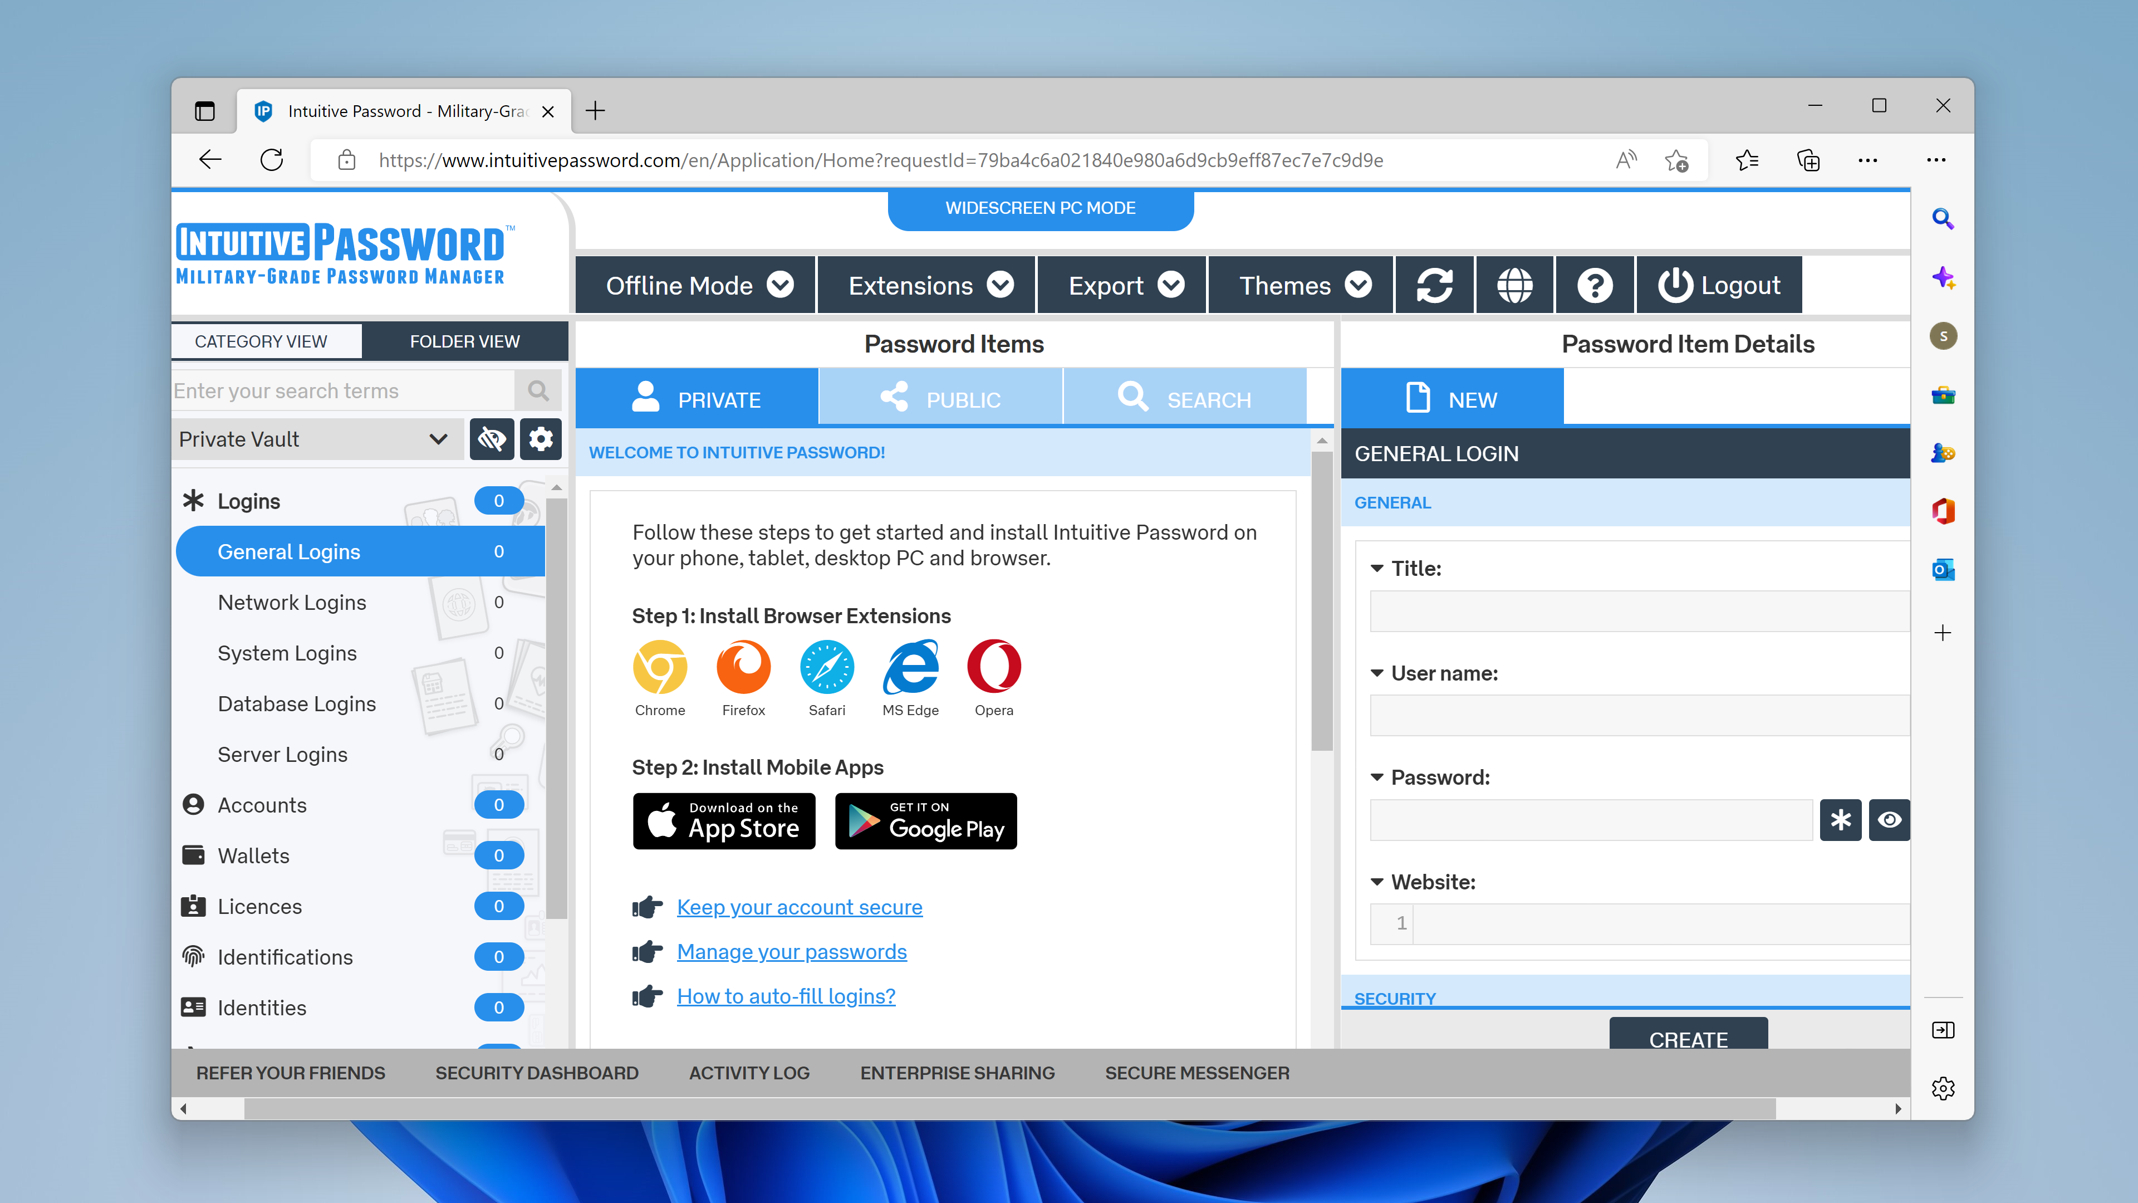Switch to the Public items tab
This screenshot has height=1203, width=2138.
[x=940, y=399]
